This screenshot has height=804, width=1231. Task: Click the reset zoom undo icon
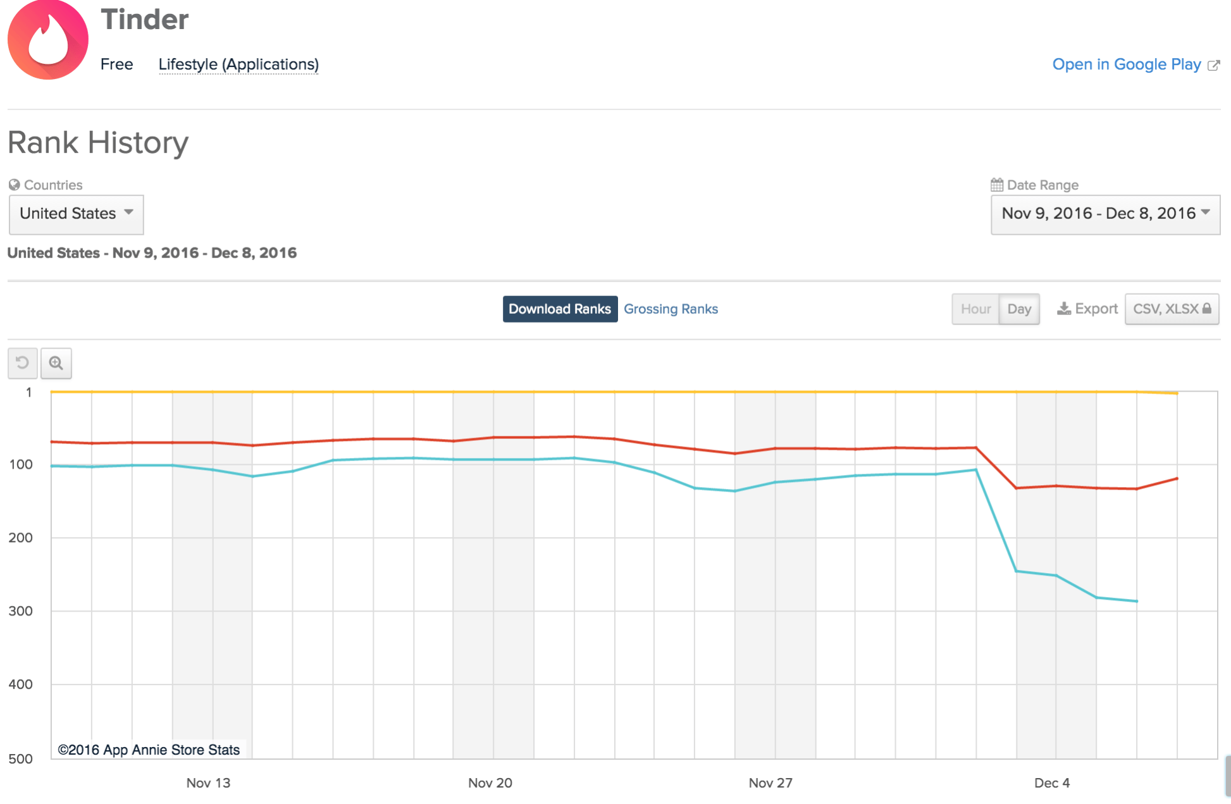(23, 363)
